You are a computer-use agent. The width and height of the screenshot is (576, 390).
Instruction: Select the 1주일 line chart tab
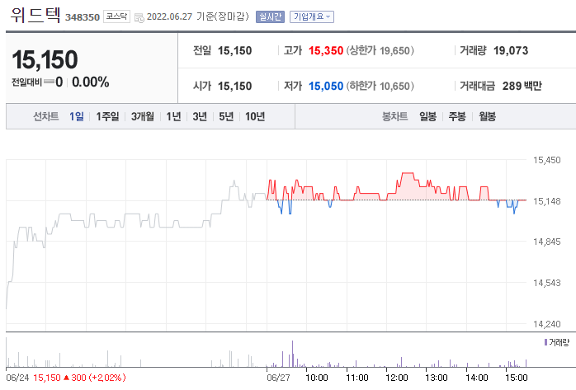tap(107, 116)
